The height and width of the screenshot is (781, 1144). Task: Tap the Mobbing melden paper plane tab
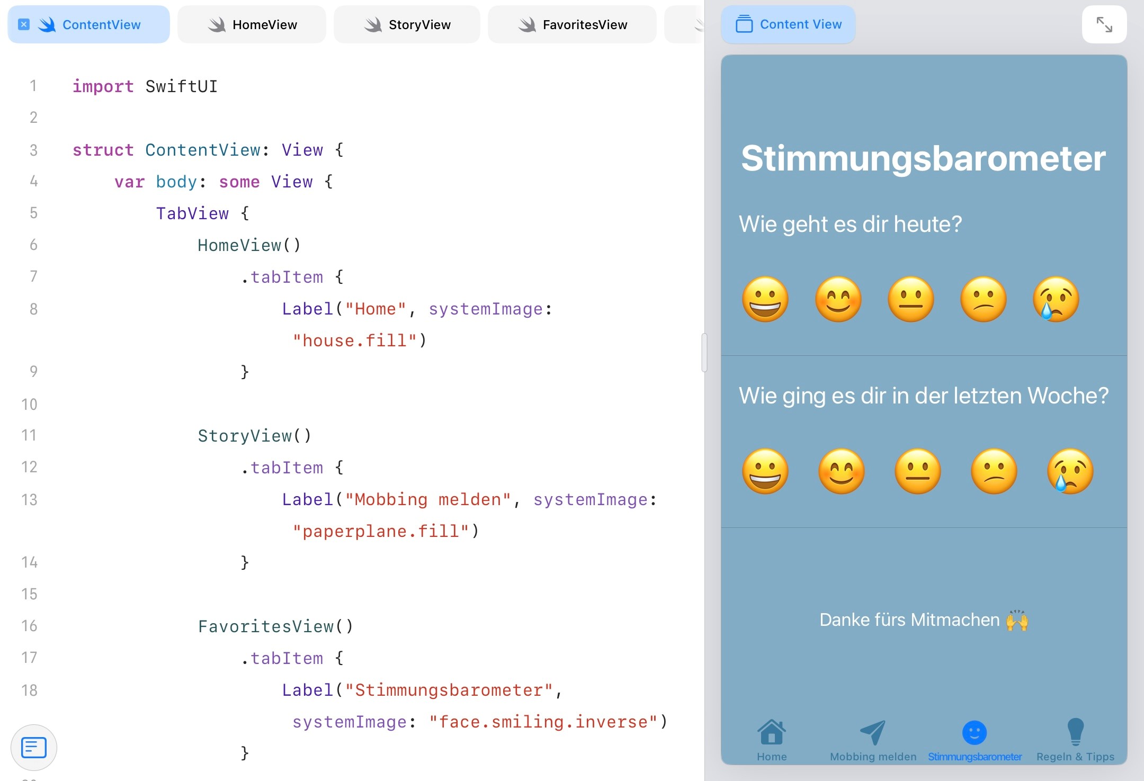coord(873,741)
